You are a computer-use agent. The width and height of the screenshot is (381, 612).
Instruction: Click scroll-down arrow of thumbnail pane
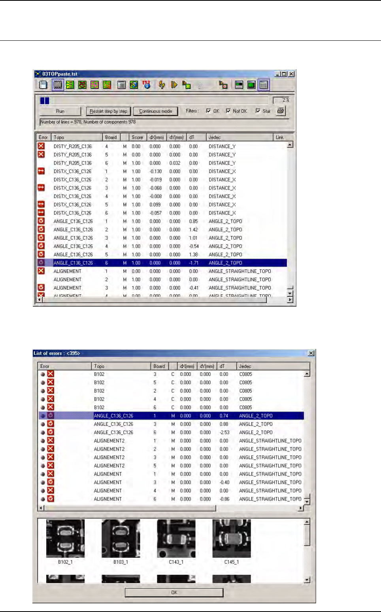(307, 580)
